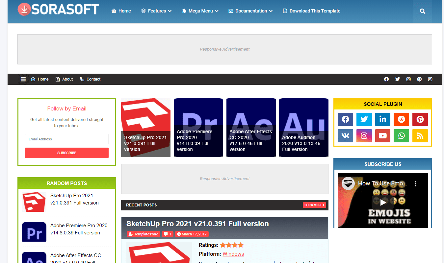Click SketchUp image in recent post

159,252
